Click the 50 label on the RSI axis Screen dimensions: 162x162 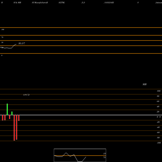2,42
